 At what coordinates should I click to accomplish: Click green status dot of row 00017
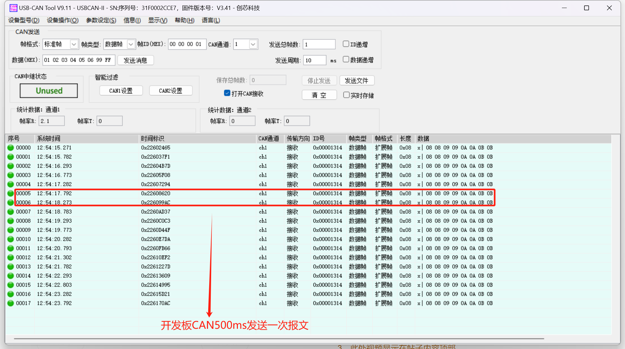click(11, 303)
